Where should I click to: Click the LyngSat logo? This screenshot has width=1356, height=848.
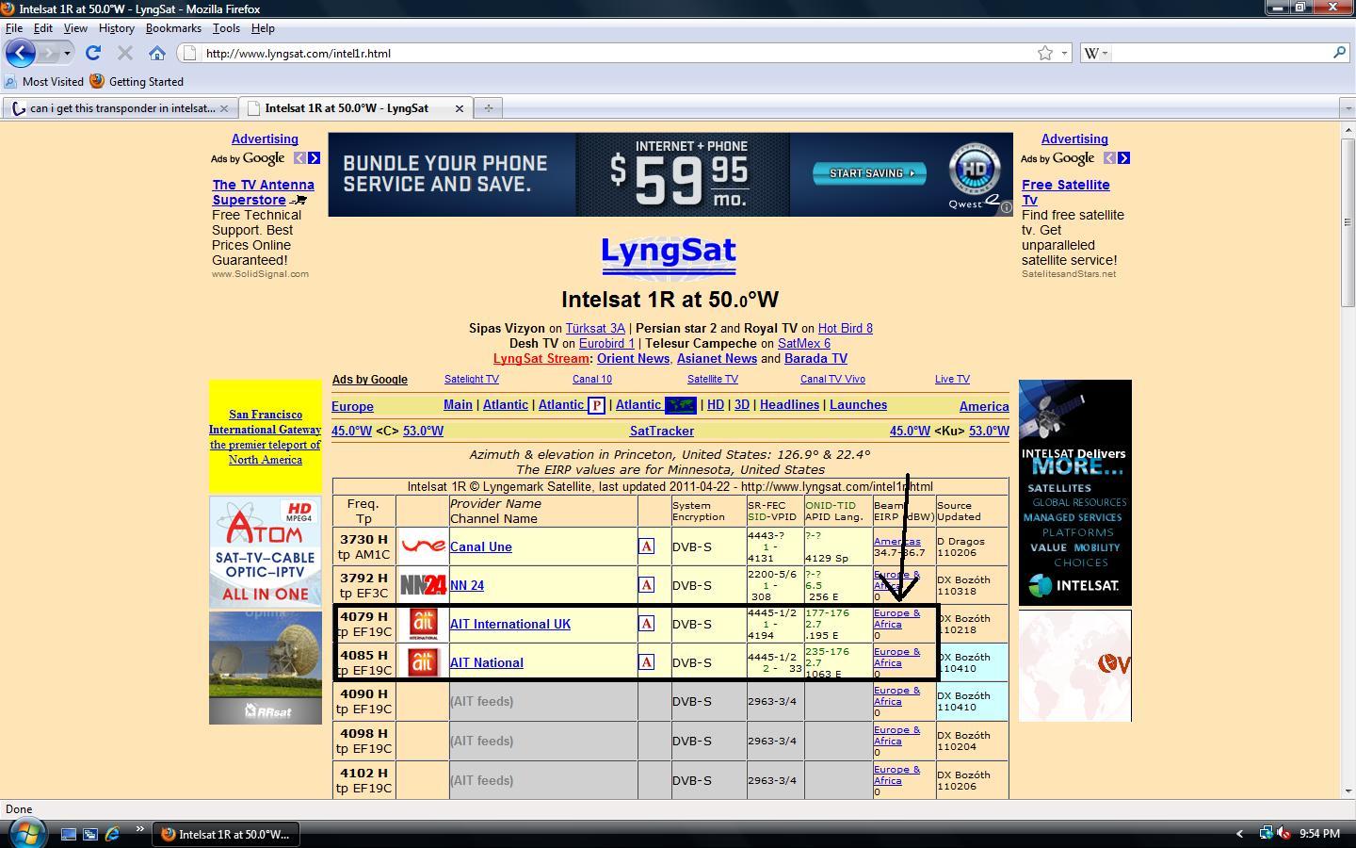[669, 256]
